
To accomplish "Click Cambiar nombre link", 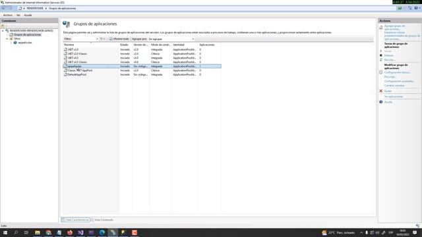I will pos(394,86).
